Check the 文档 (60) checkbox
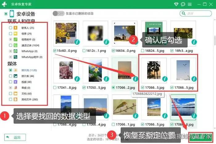 pos(10,94)
